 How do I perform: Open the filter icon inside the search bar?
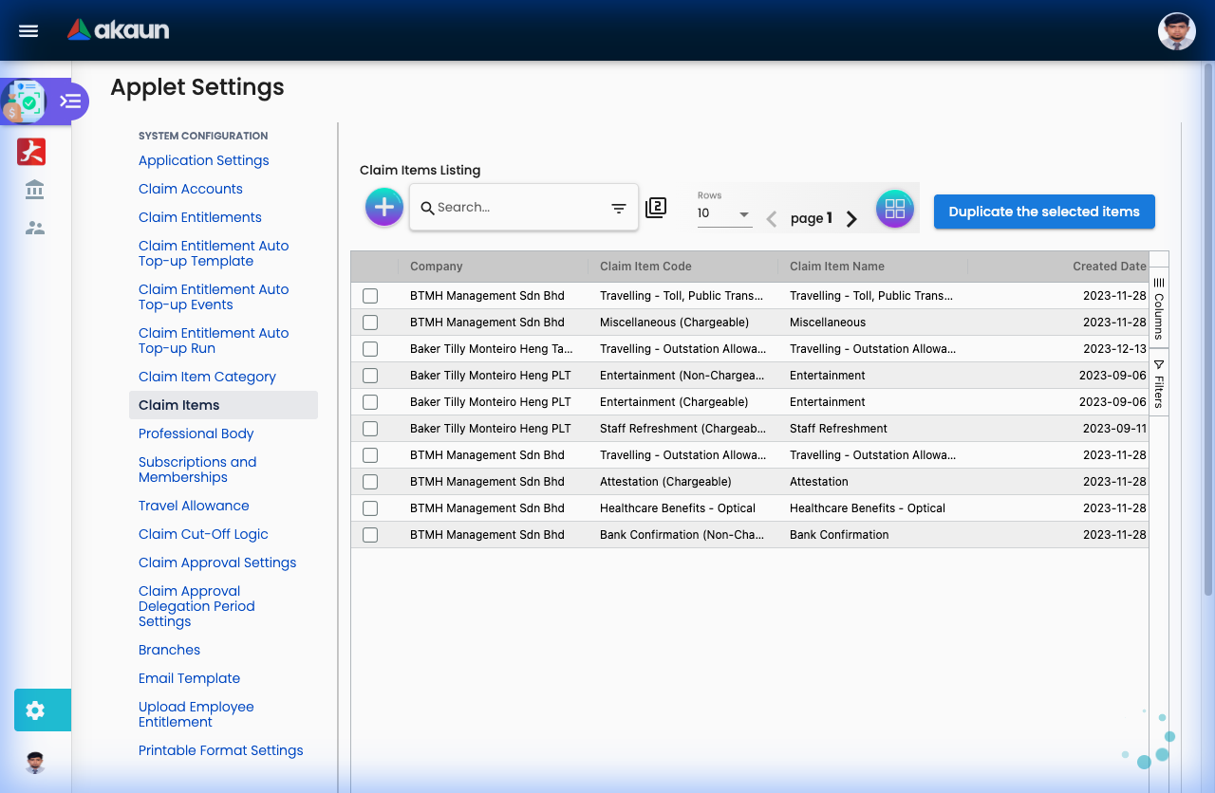[618, 207]
